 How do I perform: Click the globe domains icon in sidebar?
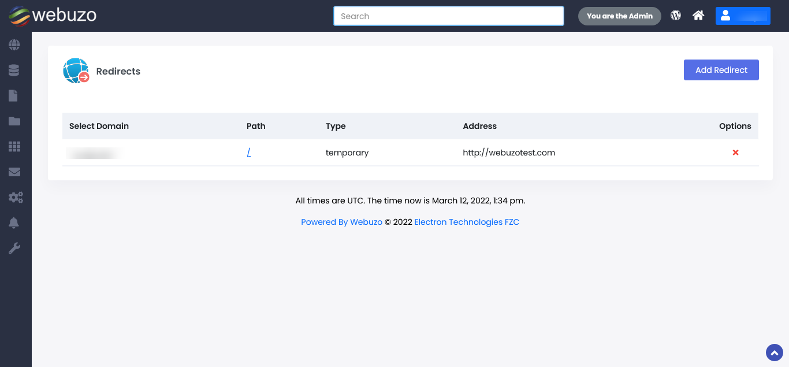click(14, 45)
